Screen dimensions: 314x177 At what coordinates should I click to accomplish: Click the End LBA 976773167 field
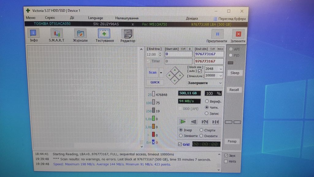209,54
